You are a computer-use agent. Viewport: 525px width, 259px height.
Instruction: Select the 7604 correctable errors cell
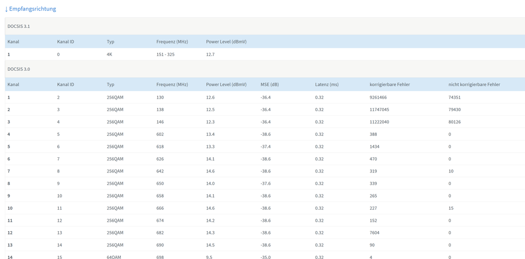[375, 233]
